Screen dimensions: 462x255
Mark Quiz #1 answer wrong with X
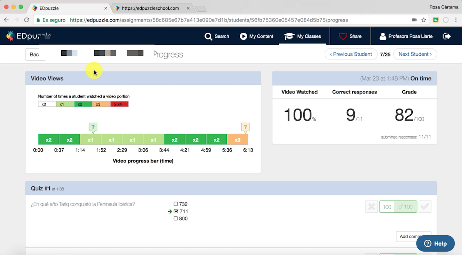(371, 207)
